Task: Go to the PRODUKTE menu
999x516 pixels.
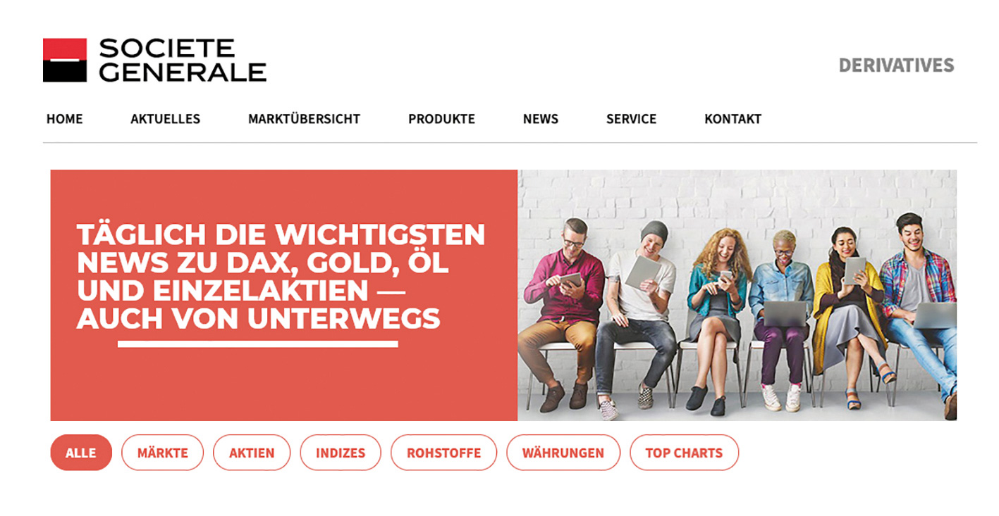Action: (x=441, y=119)
